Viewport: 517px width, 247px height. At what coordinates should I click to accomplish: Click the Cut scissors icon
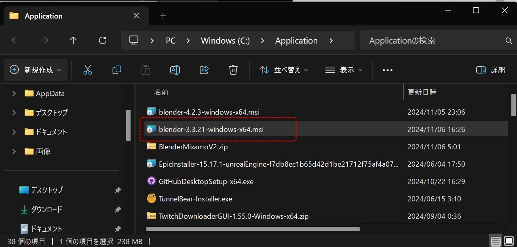(x=88, y=70)
